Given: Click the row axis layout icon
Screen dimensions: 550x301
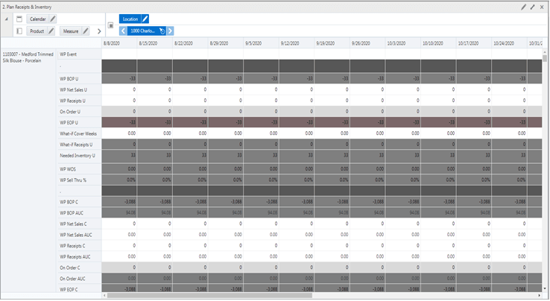Looking at the screenshot, I should [19, 31].
